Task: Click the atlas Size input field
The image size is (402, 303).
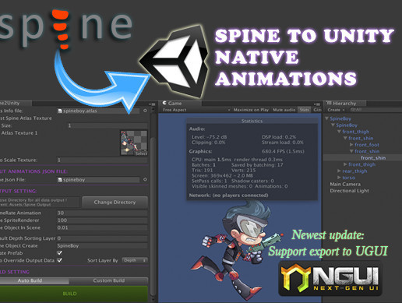Action: coord(108,125)
